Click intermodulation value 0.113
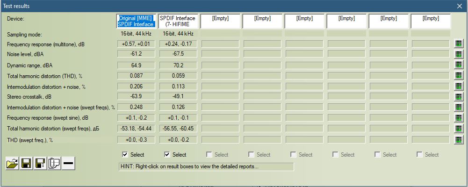 point(178,86)
